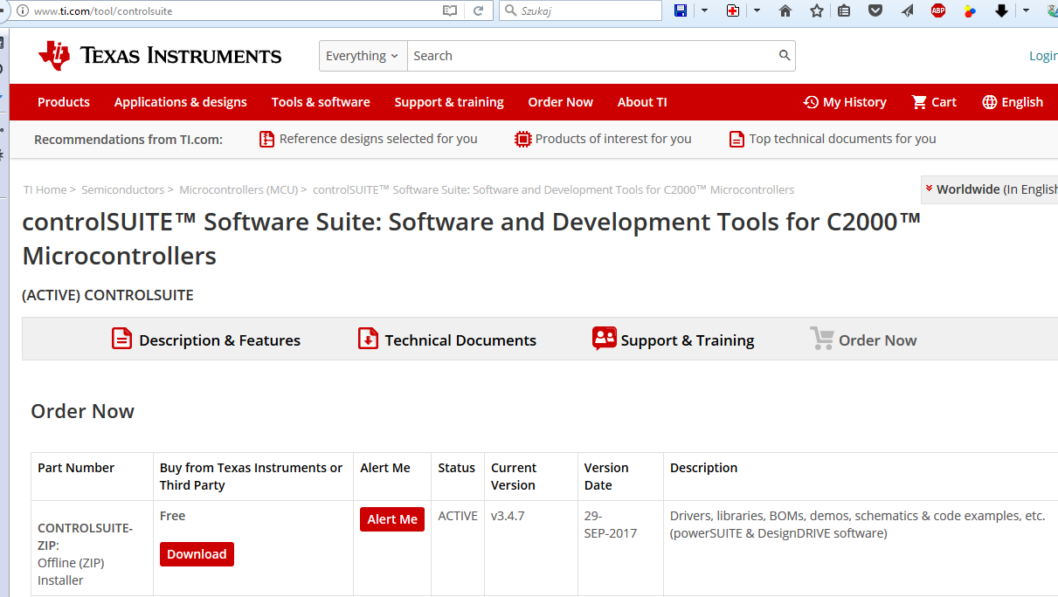Screen dimensions: 1058x597
Task: Open the About TI menu
Action: click(642, 102)
